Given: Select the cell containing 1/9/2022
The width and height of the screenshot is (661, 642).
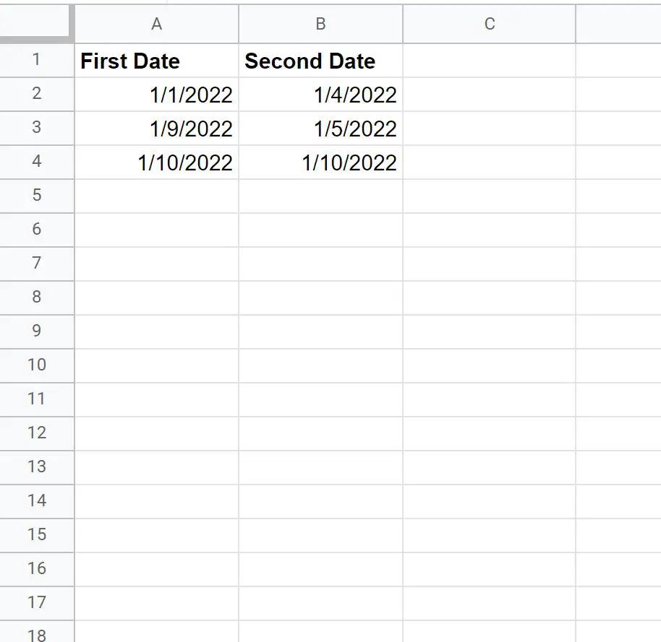Looking at the screenshot, I should click(x=156, y=129).
